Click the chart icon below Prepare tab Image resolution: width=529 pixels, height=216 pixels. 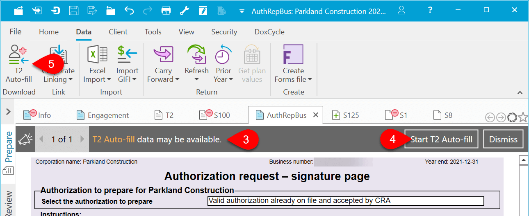click(x=8, y=171)
